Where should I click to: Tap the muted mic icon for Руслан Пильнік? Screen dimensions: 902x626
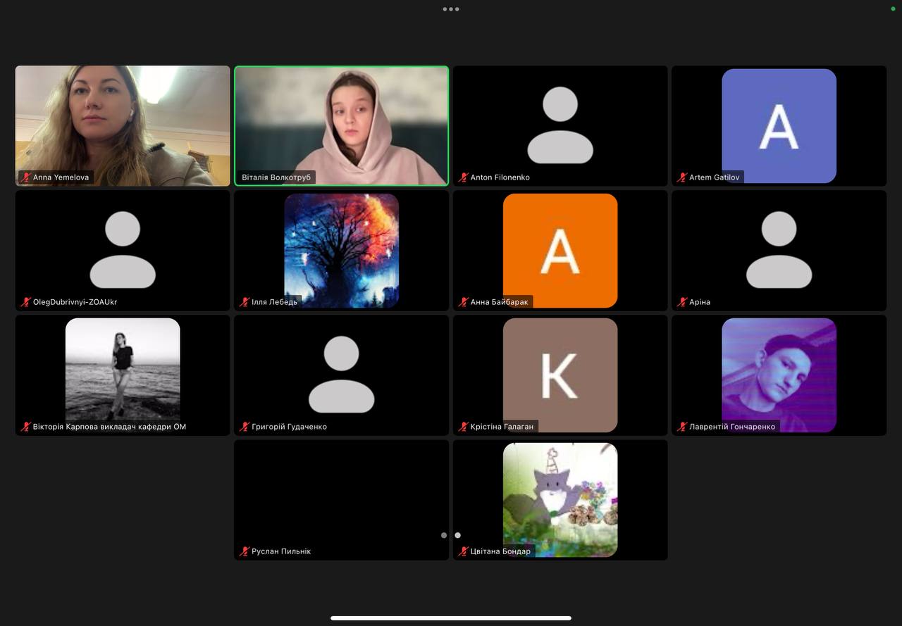point(245,551)
